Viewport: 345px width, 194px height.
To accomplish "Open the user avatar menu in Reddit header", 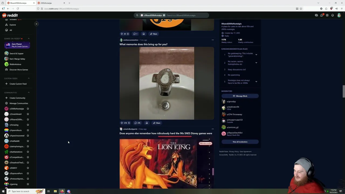I will 339,15.
